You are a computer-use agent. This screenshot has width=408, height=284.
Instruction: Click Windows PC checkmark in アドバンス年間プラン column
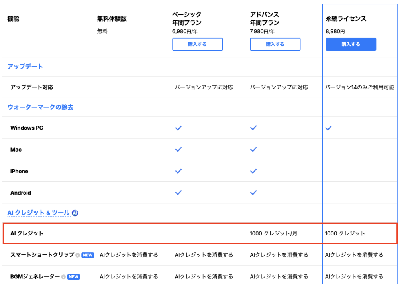click(253, 128)
